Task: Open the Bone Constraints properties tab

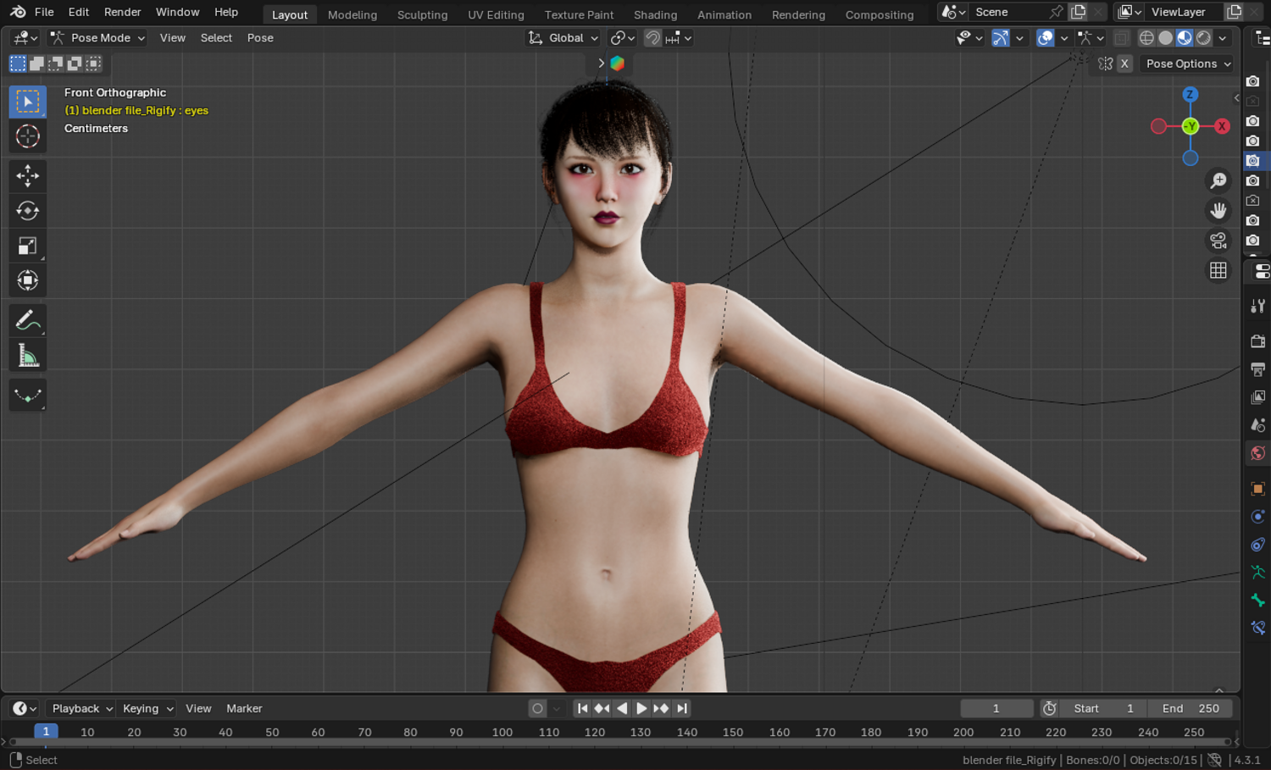Action: tap(1258, 629)
